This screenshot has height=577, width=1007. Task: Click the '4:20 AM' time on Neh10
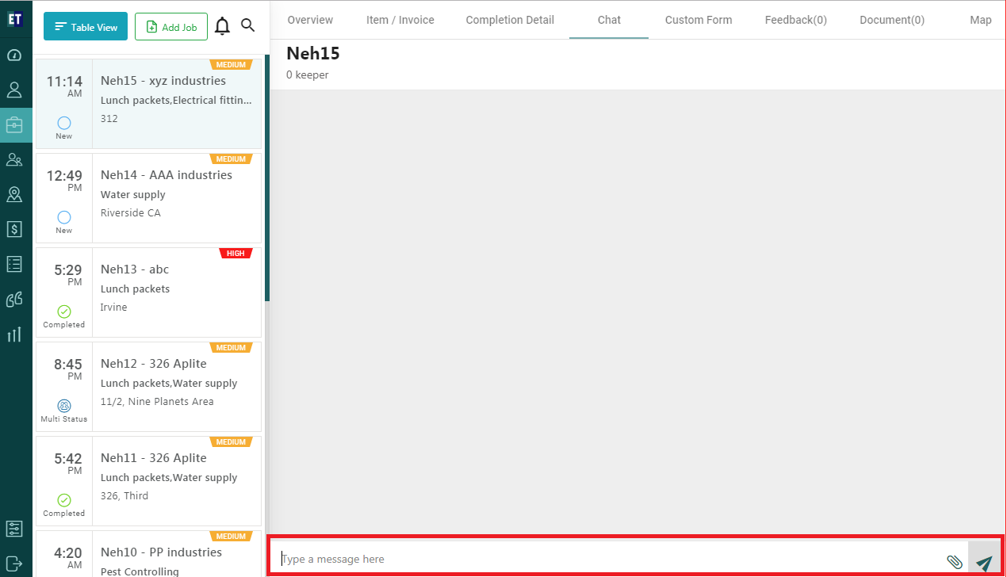67,558
